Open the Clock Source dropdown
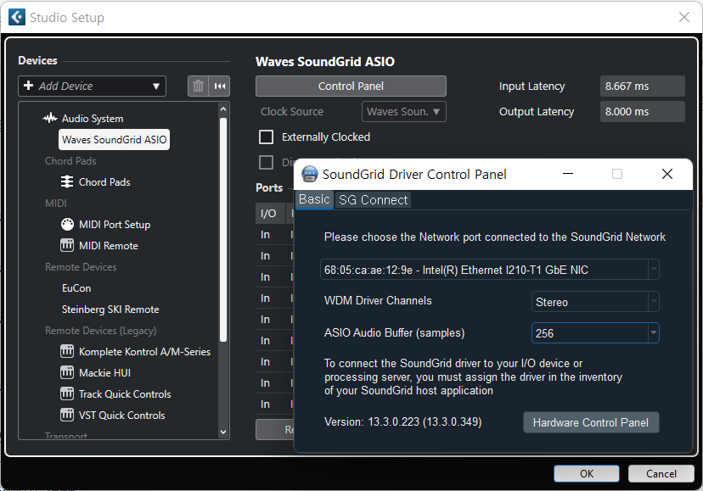703x491 pixels. click(x=403, y=112)
